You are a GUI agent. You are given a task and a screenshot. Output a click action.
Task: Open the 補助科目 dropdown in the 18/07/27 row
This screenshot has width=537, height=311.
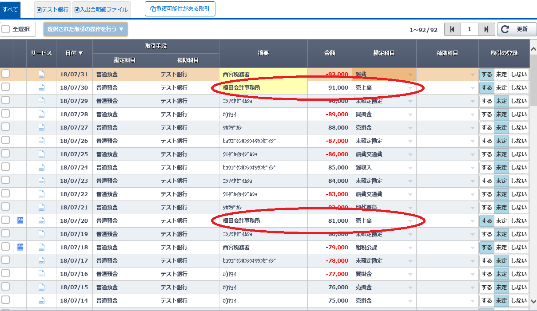click(472, 128)
